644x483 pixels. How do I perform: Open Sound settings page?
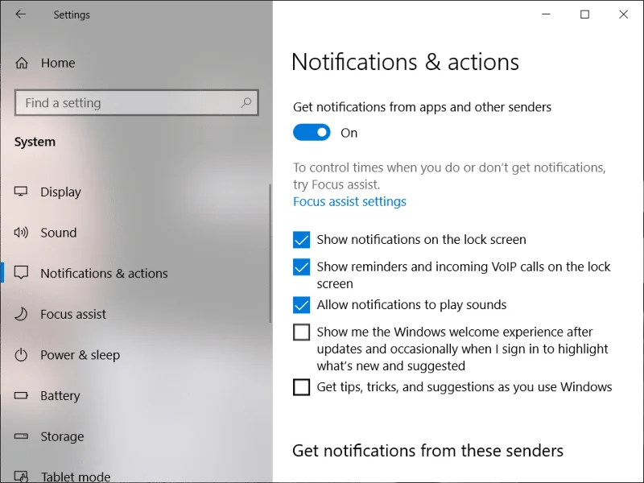point(58,233)
